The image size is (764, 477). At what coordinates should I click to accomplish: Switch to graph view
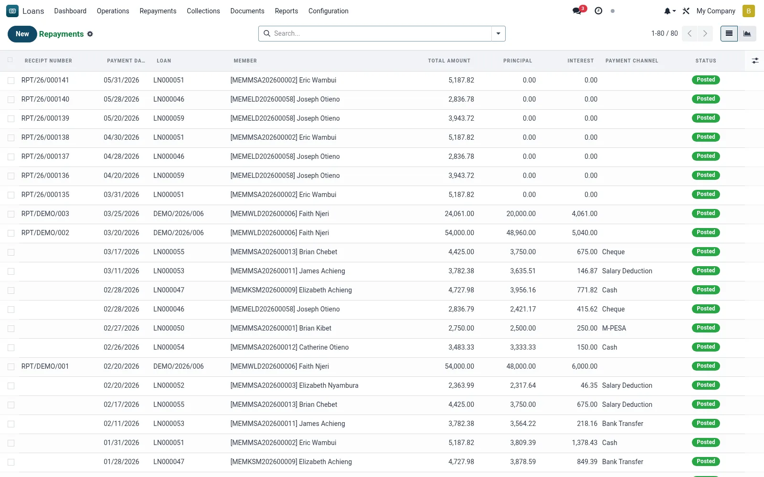coord(747,33)
